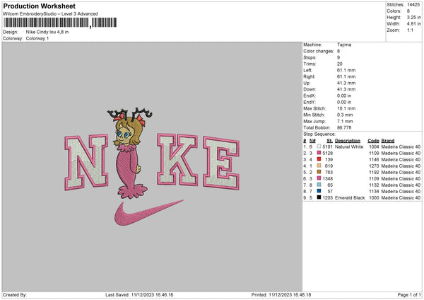Click the Min Stitch value 0.3 mm
This screenshot has width=424, height=300.
point(345,115)
